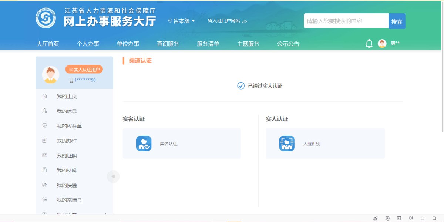Open the 省人社门户网站 link
Image resolution: width=444 pixels, height=222 pixels.
click(227, 21)
